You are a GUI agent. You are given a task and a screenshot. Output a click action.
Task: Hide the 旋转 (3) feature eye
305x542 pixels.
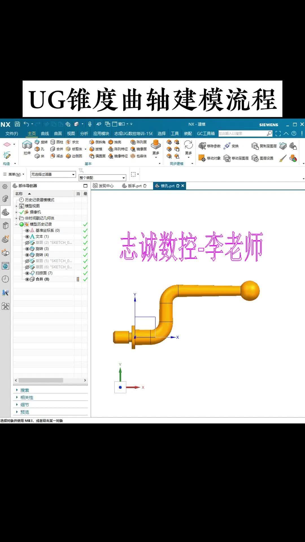(27, 249)
